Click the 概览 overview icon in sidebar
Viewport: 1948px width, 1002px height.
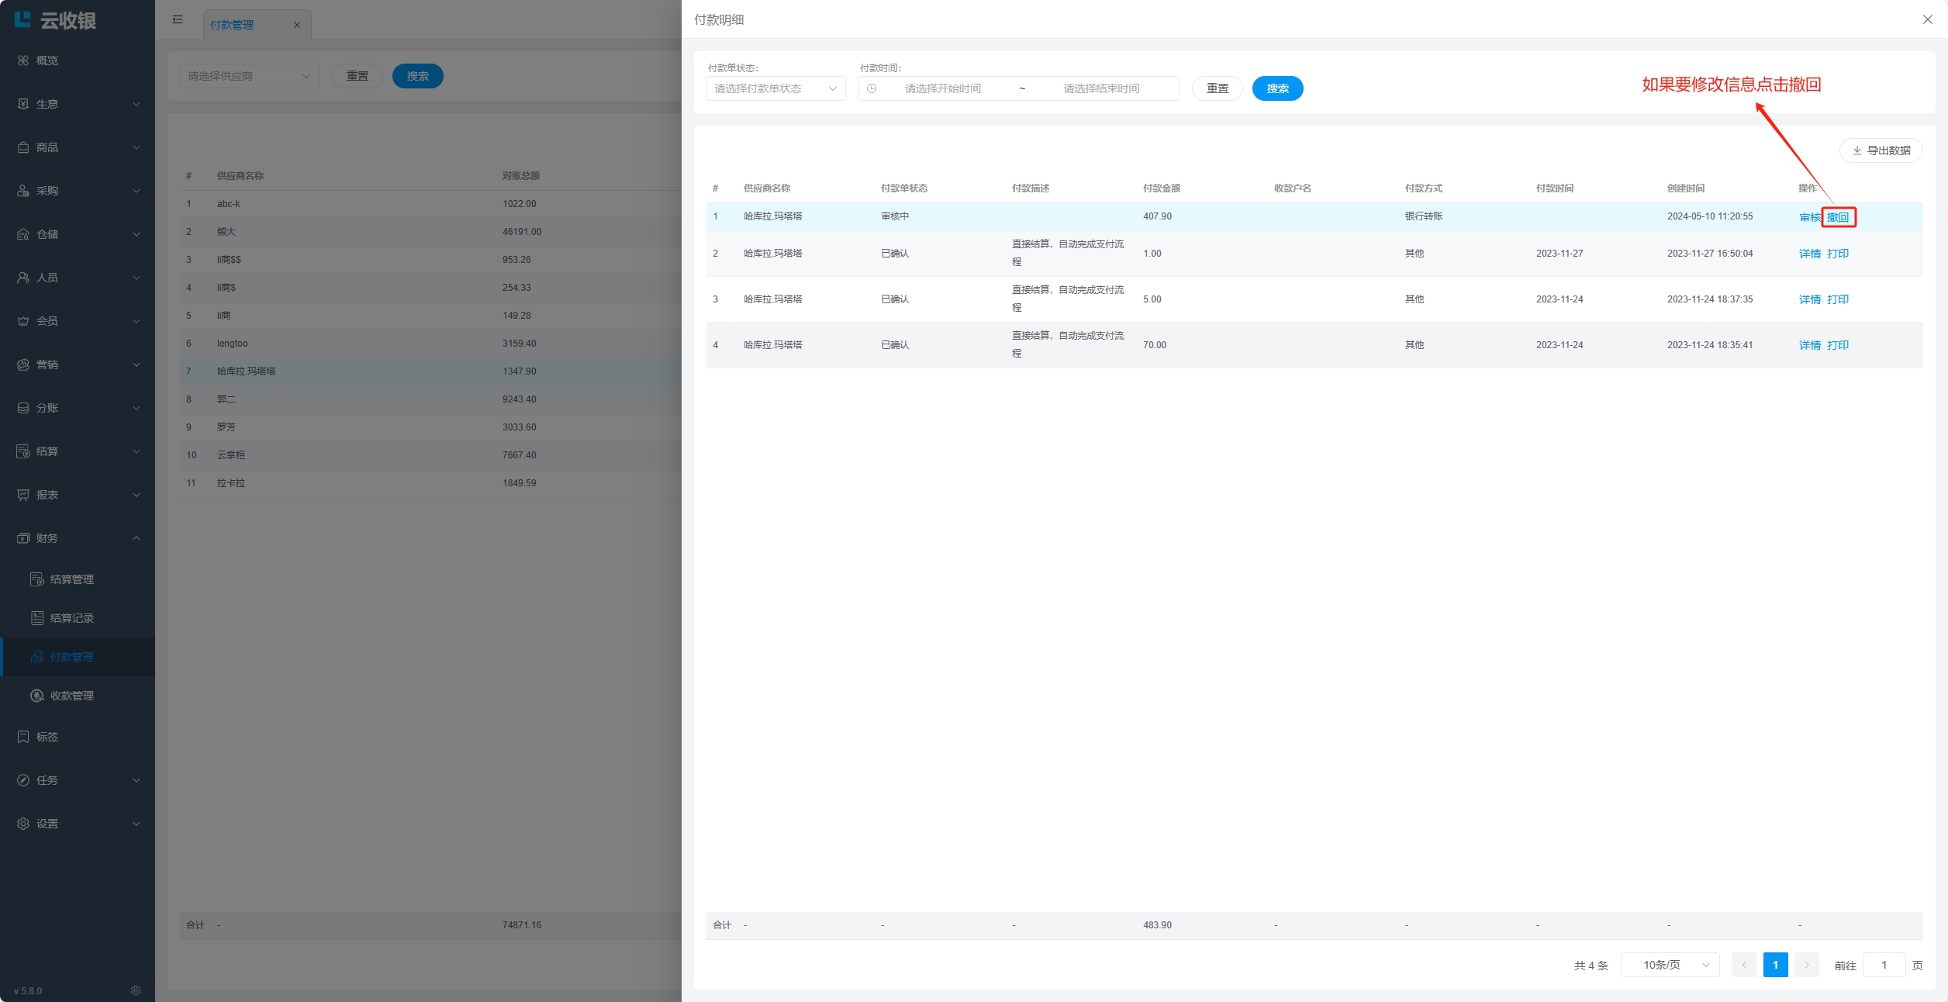click(23, 60)
